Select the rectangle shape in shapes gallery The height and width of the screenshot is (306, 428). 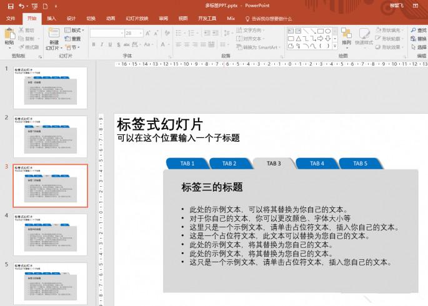(320, 31)
